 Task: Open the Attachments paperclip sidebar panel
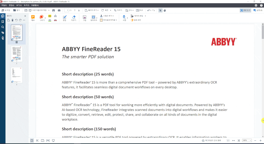[3, 33]
